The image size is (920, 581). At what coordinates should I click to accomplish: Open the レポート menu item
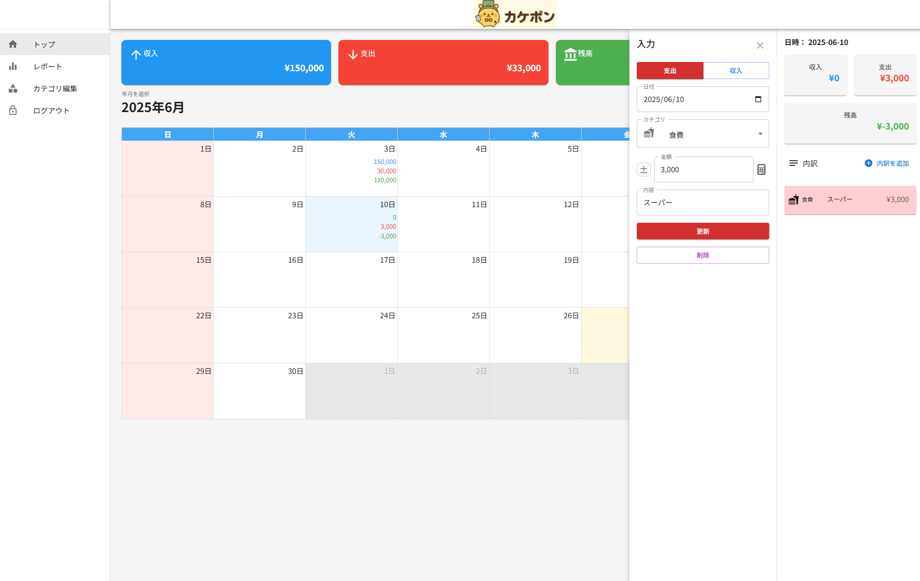55,66
